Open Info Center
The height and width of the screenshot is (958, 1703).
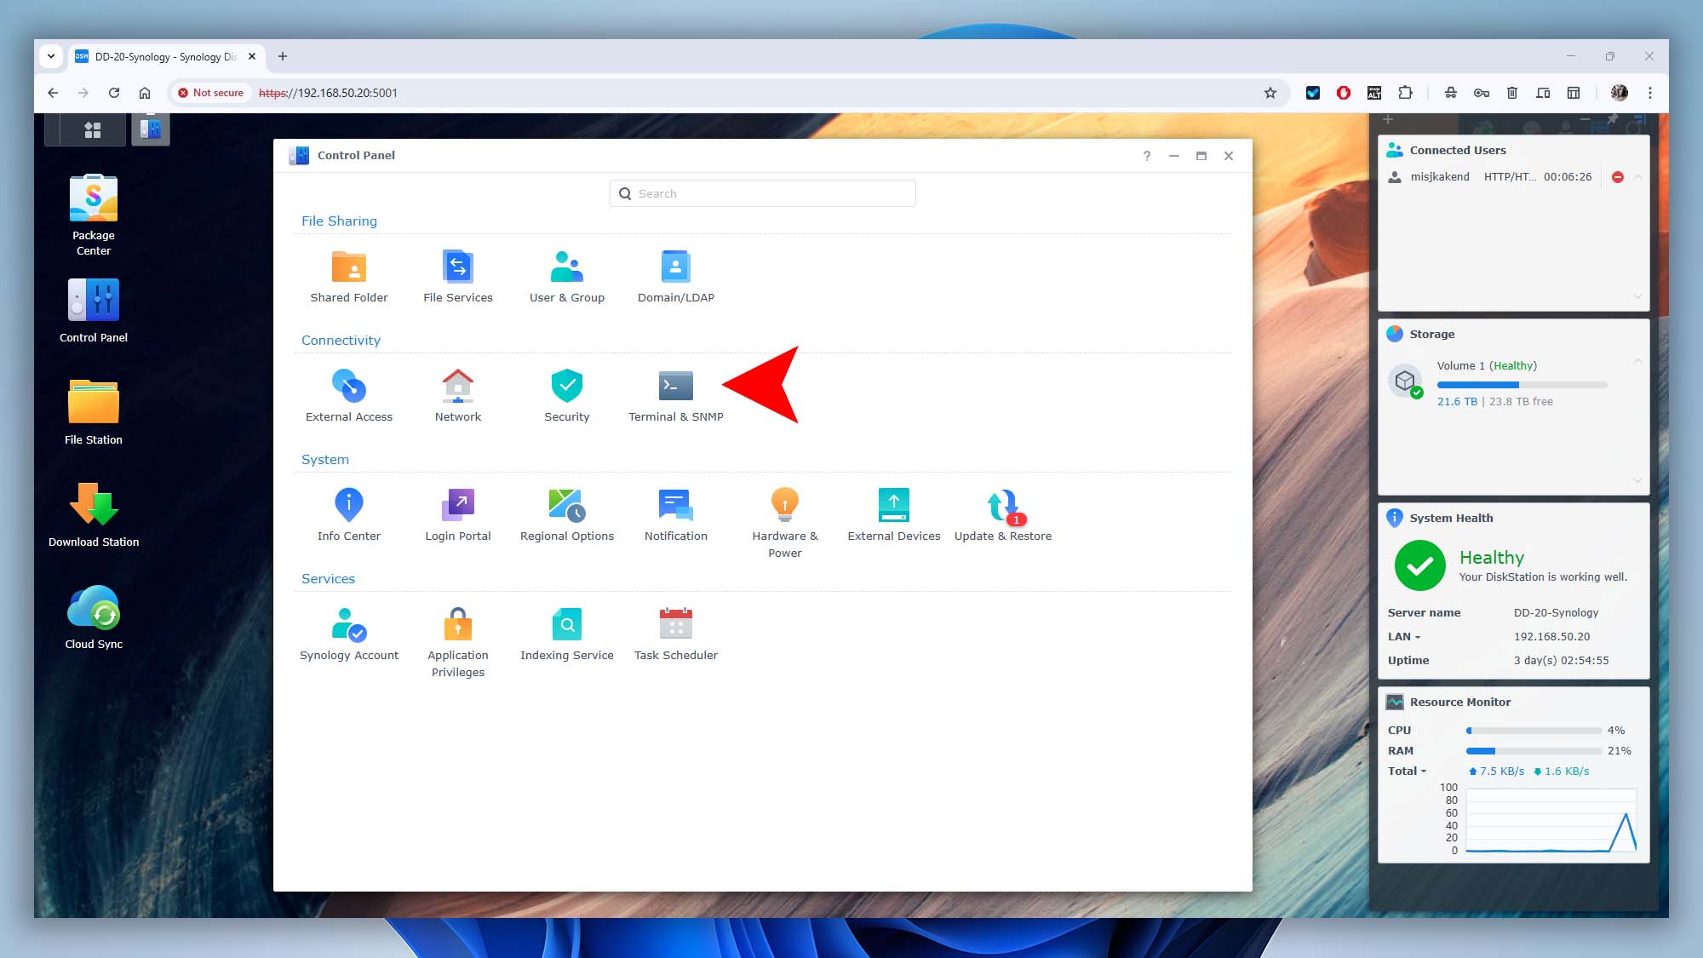[349, 515]
